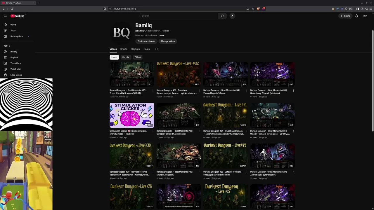The width and height of the screenshot is (374, 210).
Task: Open Best Moments #35 video title
Action: point(128,92)
